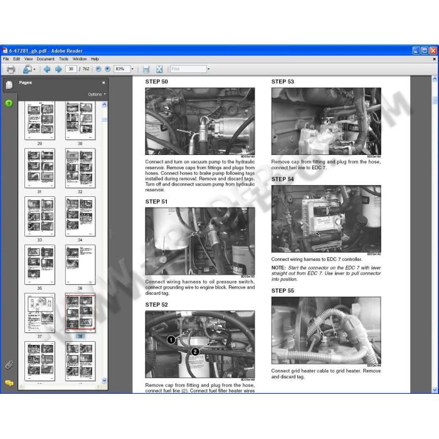Click the Print icon in toolbar
Screen dimensions: 439x439
11,69
